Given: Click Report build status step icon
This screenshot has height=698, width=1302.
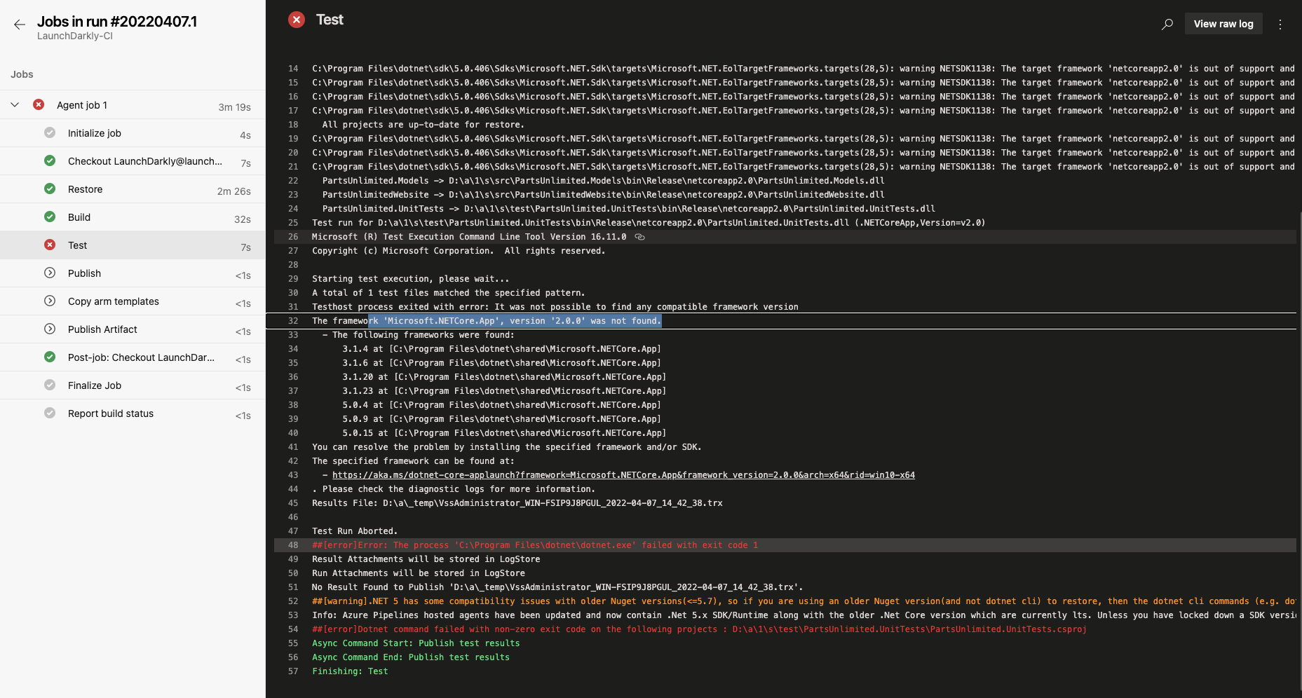Looking at the screenshot, I should click(50, 413).
